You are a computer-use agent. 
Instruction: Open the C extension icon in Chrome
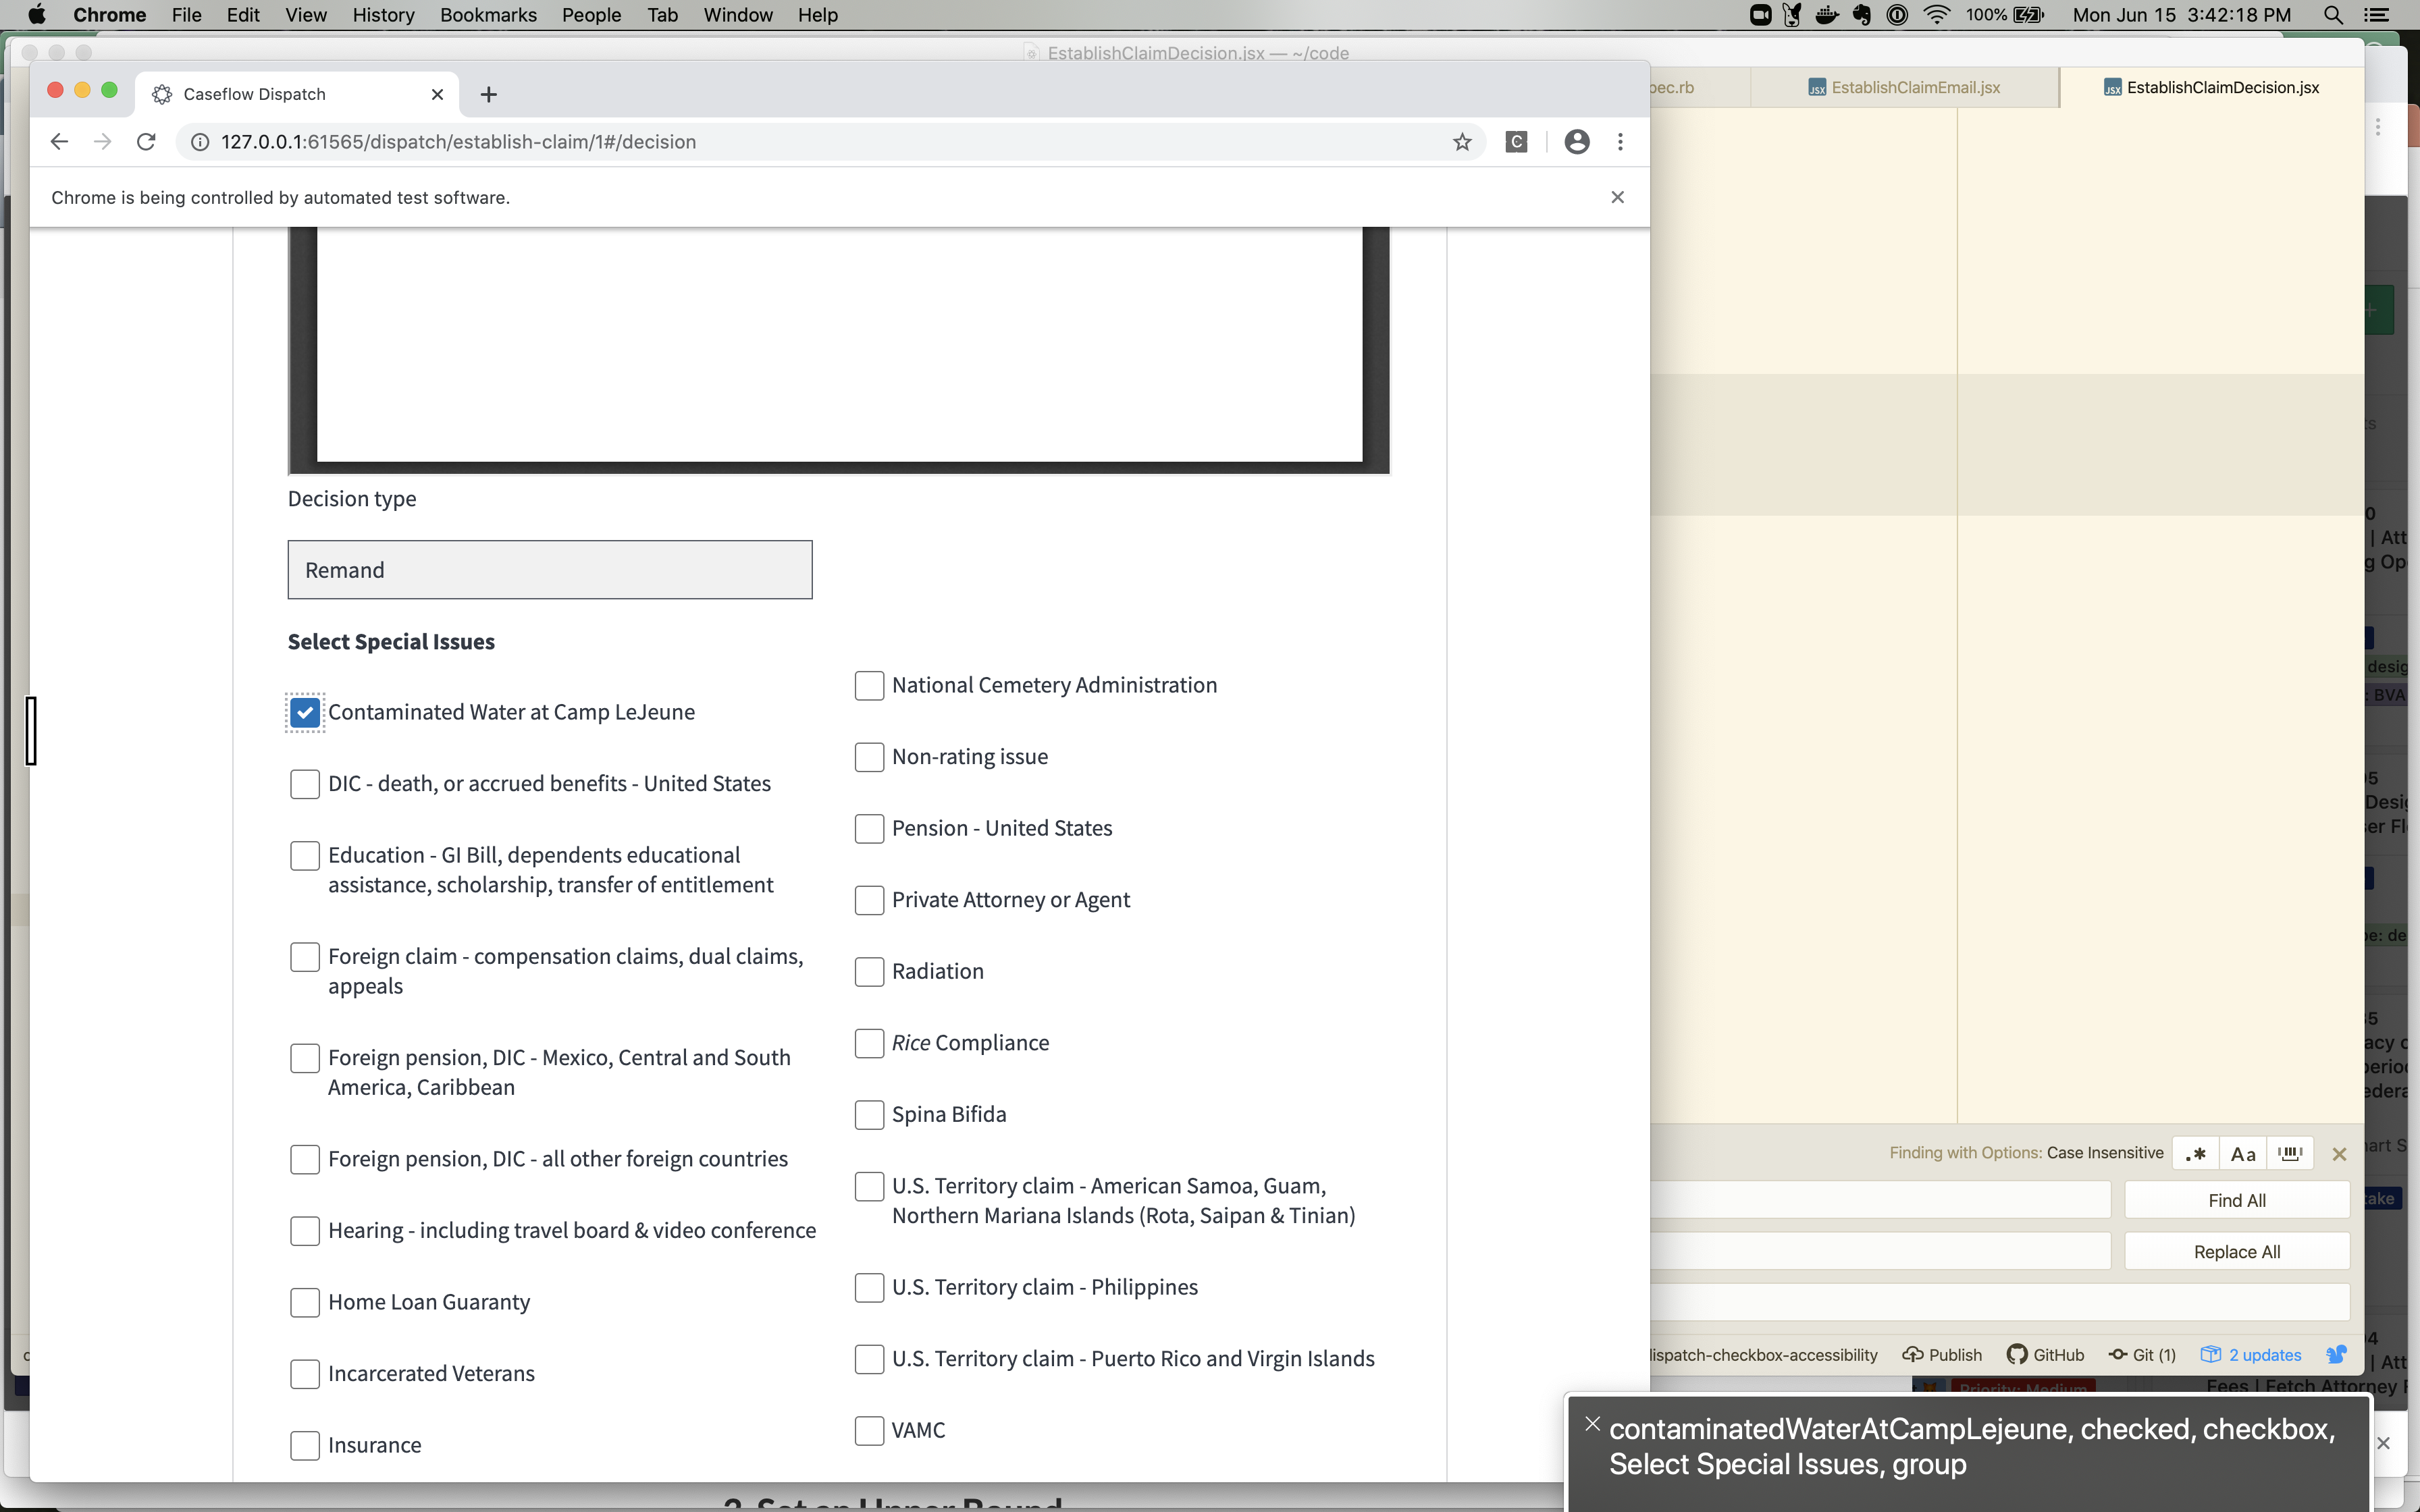pyautogui.click(x=1516, y=142)
